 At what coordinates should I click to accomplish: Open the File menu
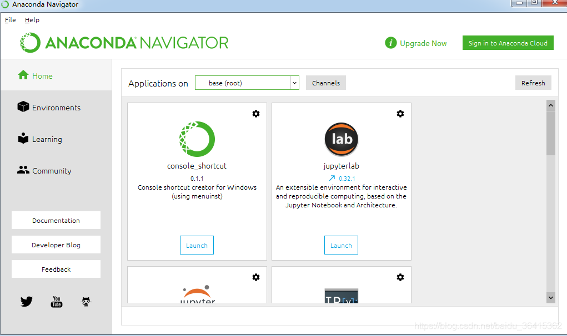point(10,20)
